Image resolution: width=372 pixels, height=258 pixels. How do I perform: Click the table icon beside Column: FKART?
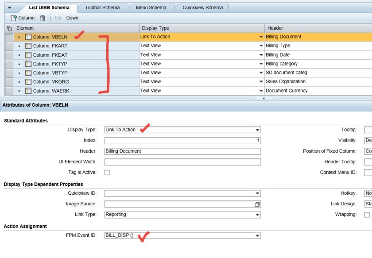pos(28,46)
